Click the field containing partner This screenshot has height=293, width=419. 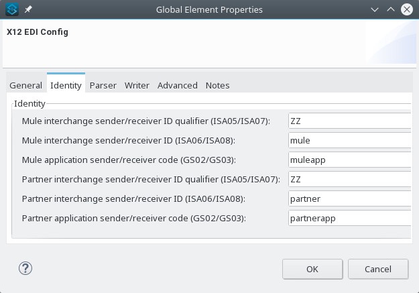click(x=350, y=198)
